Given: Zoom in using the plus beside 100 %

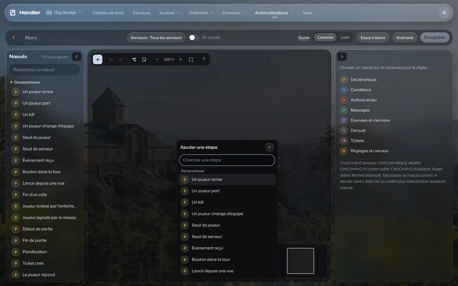Looking at the screenshot, I should pyautogui.click(x=181, y=59).
